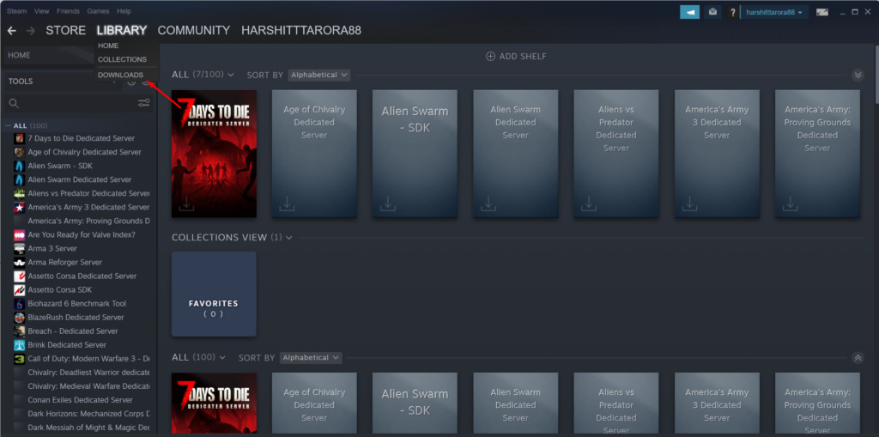
Task: Select BlazeRush Dedicated Server sidebar icon
Action: (20, 317)
